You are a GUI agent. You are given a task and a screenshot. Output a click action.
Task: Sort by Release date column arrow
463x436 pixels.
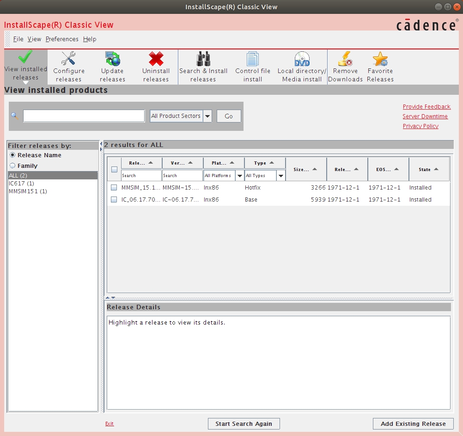(x=356, y=169)
